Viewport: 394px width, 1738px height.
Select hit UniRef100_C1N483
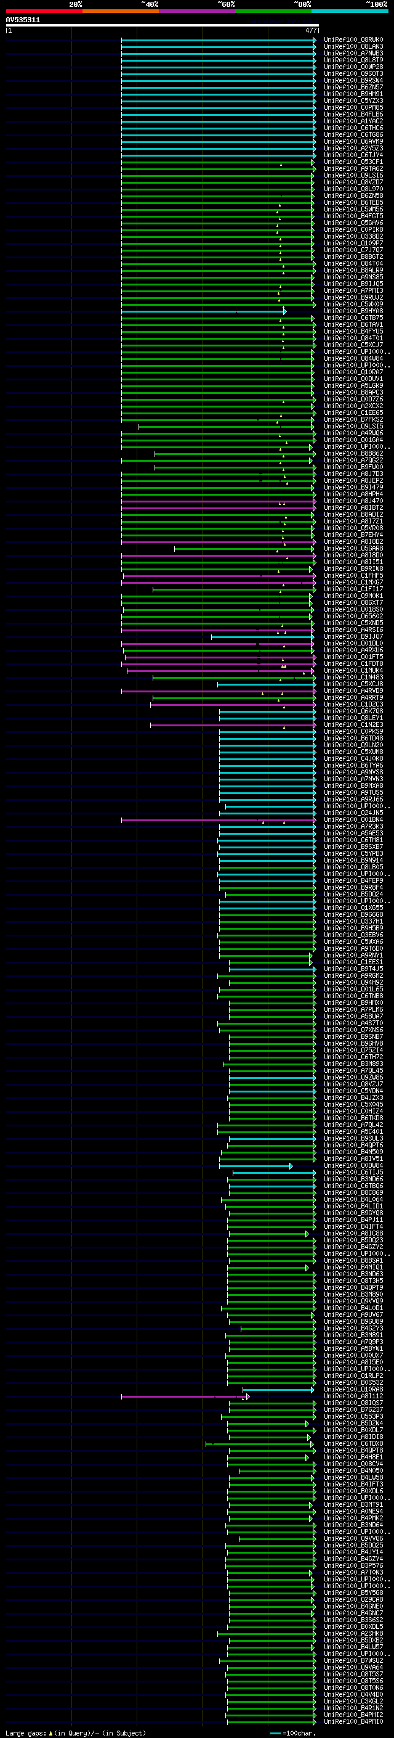click(x=353, y=678)
